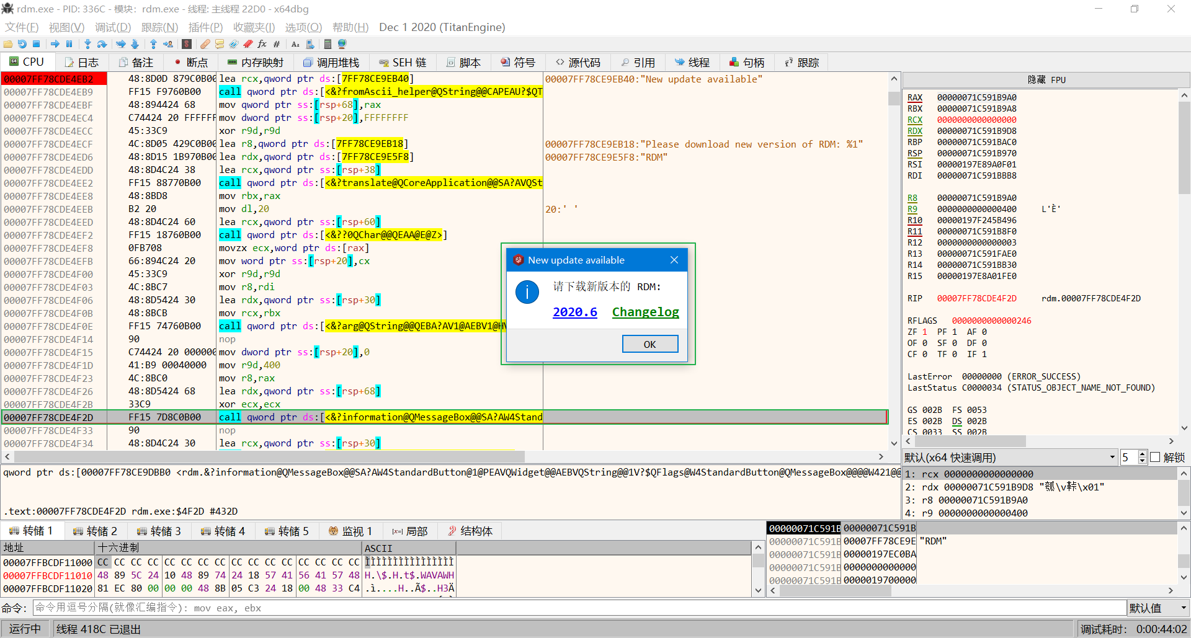Image resolution: width=1191 pixels, height=638 pixels.
Task: Switch to the 句柄 tab
Action: [747, 63]
